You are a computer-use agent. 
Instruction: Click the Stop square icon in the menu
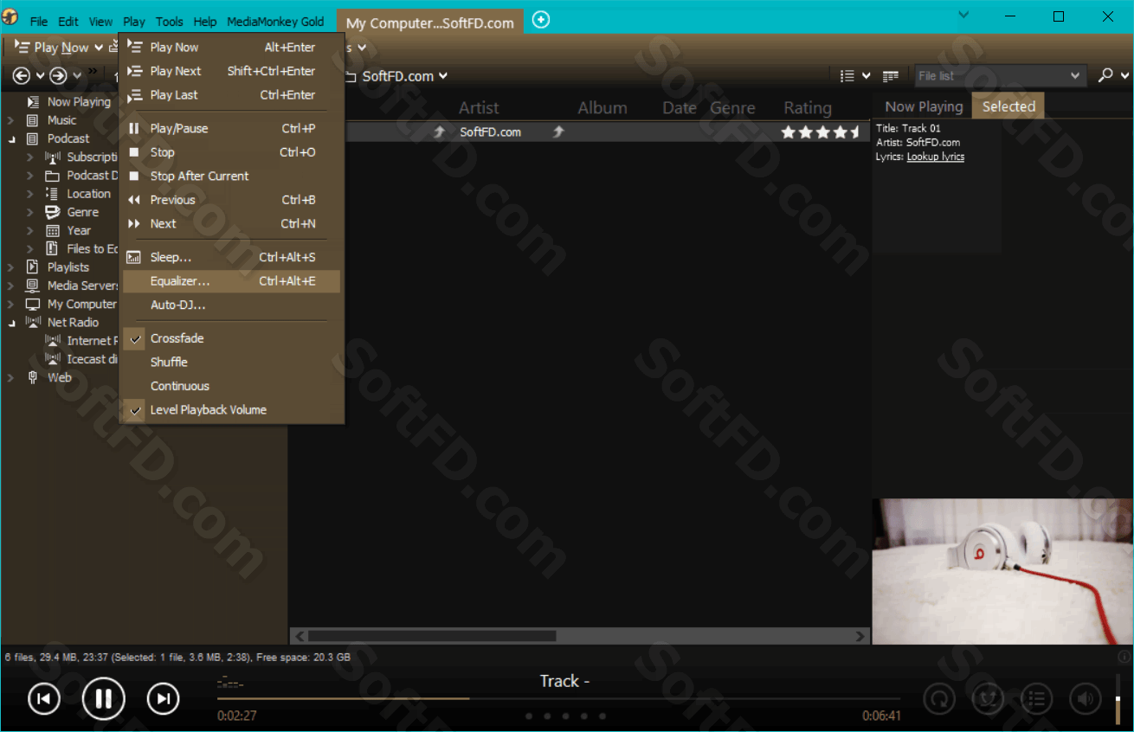[134, 152]
